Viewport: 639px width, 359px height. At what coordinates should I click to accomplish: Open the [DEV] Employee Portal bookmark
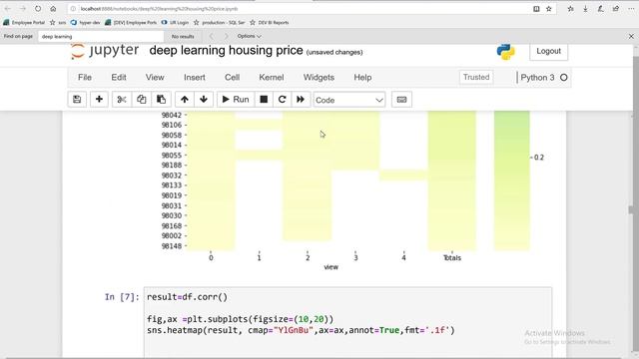click(x=131, y=23)
